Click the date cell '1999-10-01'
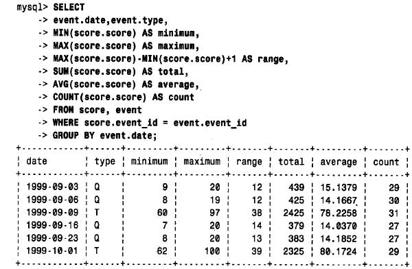Screen dimensions: 412x269 click(x=52, y=251)
